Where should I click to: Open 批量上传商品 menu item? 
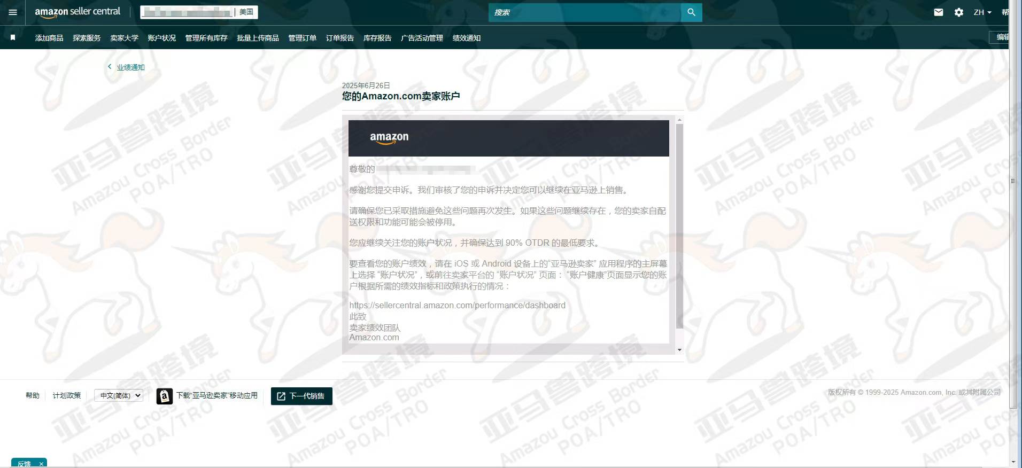tap(258, 38)
